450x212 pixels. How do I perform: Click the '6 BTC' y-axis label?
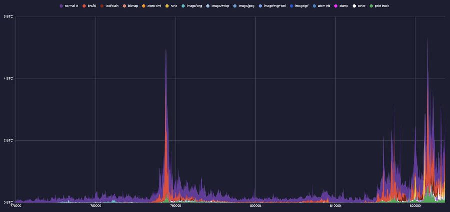tap(8, 17)
